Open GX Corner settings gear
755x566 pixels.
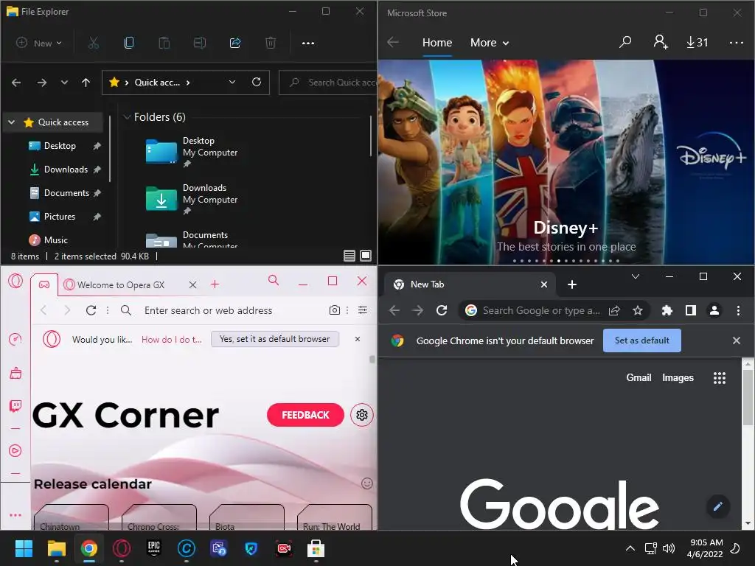click(362, 415)
